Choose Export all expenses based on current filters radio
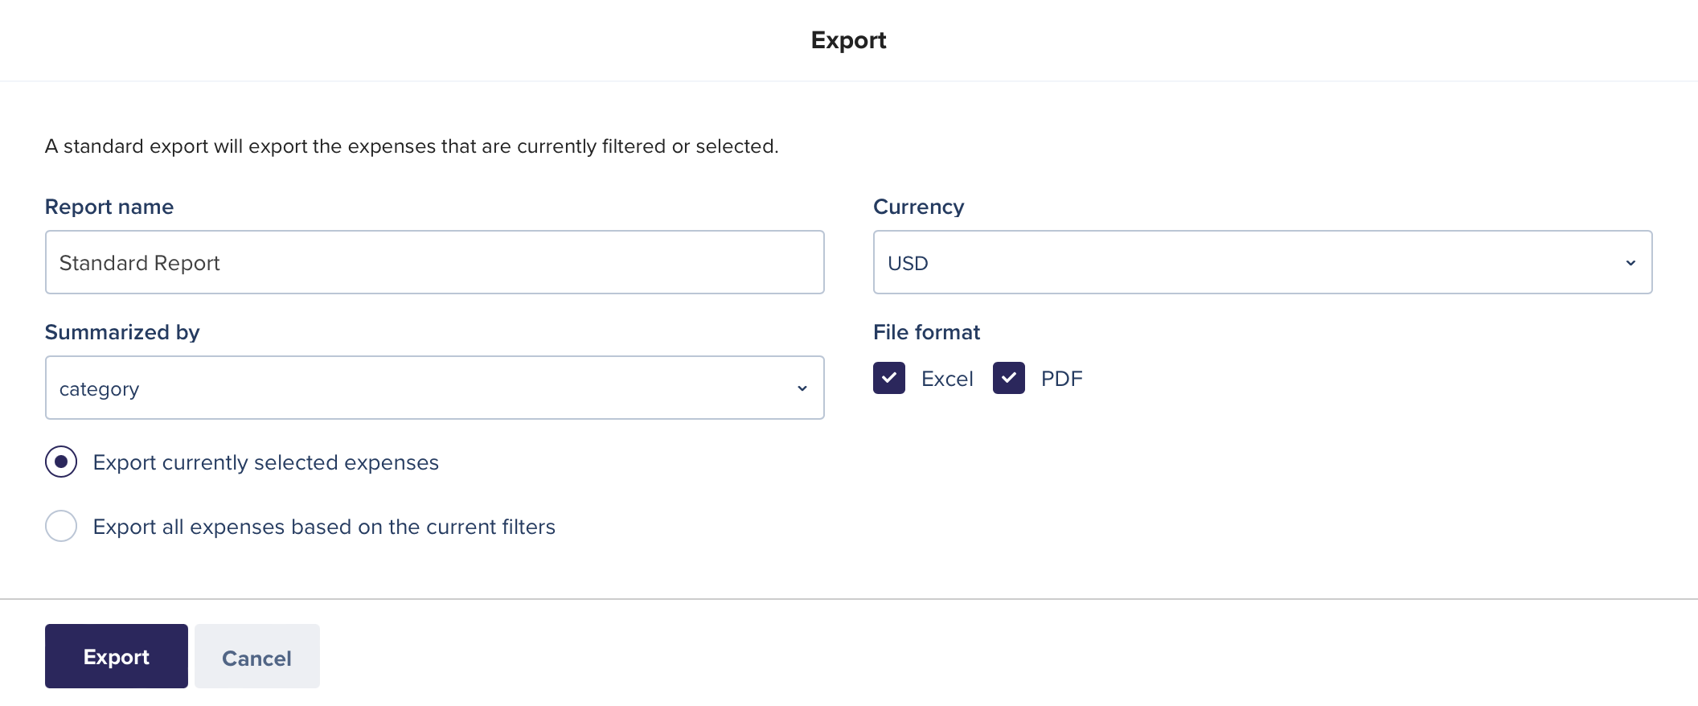This screenshot has height=706, width=1698. click(61, 526)
